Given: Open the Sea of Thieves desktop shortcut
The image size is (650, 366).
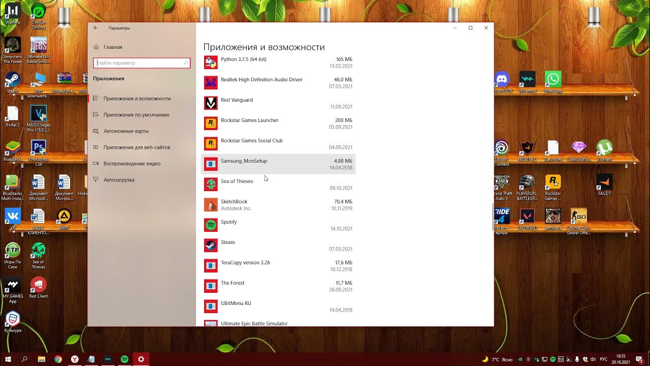Looking at the screenshot, I should point(39,255).
